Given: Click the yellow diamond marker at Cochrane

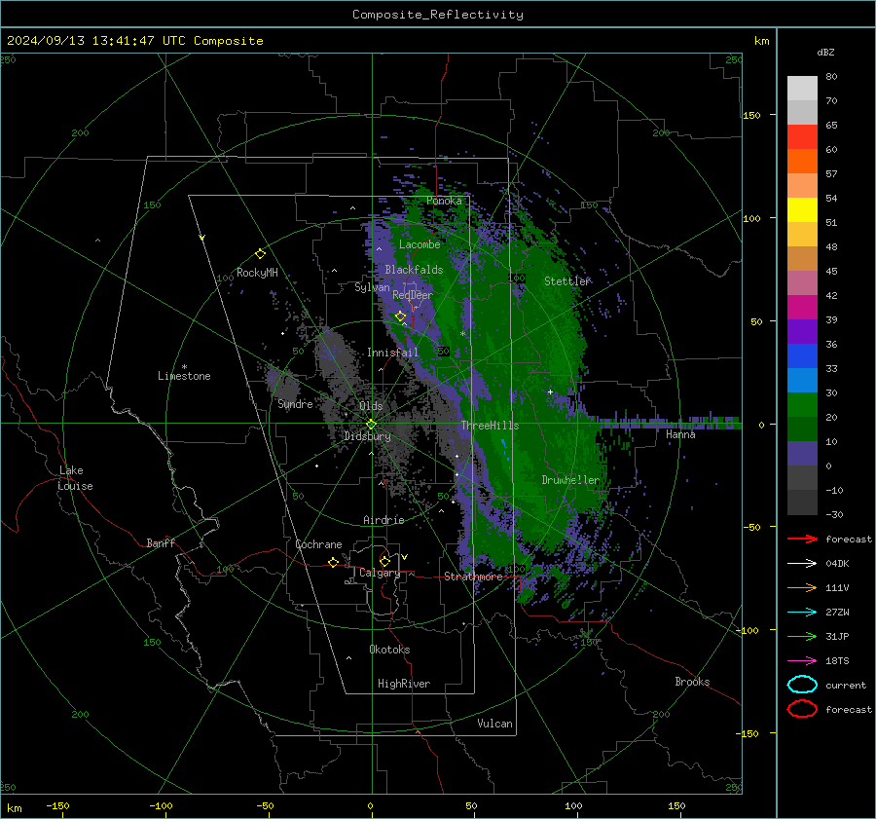Looking at the screenshot, I should coord(333,562).
